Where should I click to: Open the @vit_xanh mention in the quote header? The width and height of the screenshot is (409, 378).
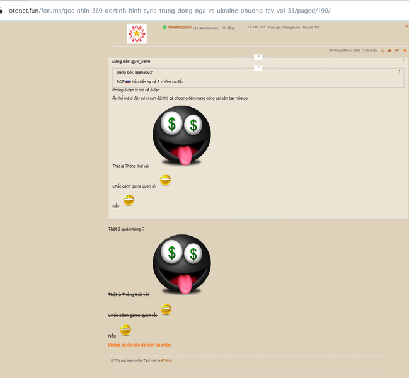(141, 62)
